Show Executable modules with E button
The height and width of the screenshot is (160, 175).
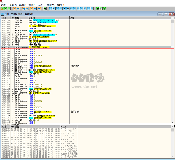pyautogui.click(x=54, y=9)
